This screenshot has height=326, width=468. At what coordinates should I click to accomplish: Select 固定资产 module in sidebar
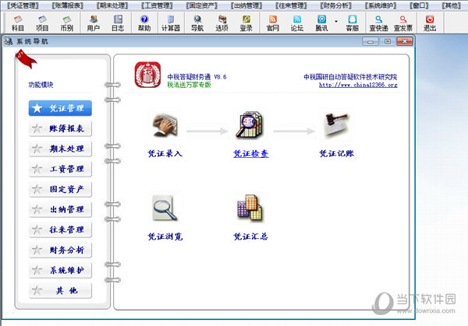[x=60, y=189]
